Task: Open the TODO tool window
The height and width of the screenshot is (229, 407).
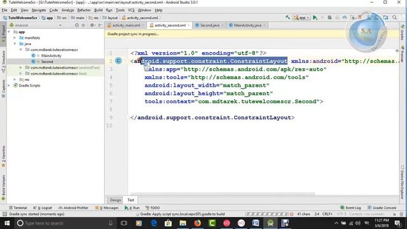Action: pyautogui.click(x=153, y=208)
